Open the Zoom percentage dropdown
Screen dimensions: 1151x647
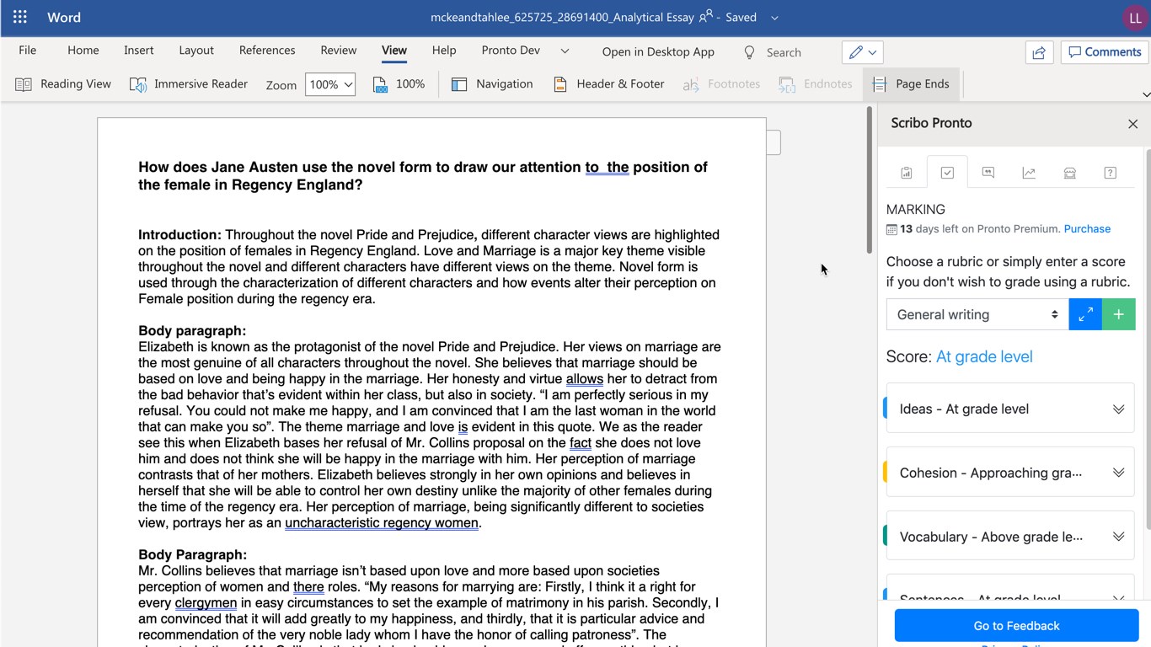pyautogui.click(x=330, y=84)
